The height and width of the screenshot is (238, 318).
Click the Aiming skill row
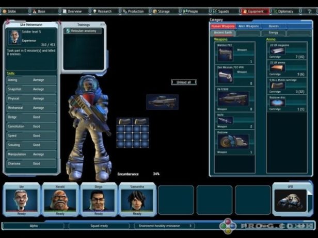(31, 80)
